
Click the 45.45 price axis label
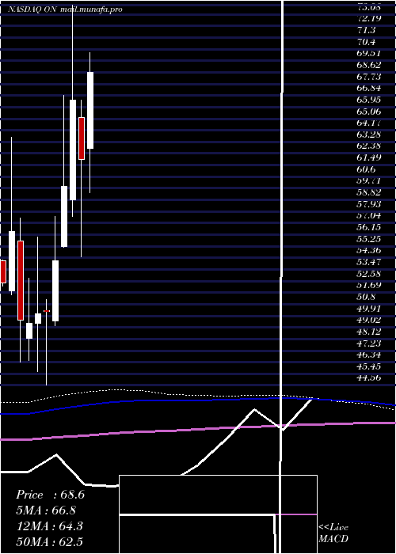click(x=368, y=366)
